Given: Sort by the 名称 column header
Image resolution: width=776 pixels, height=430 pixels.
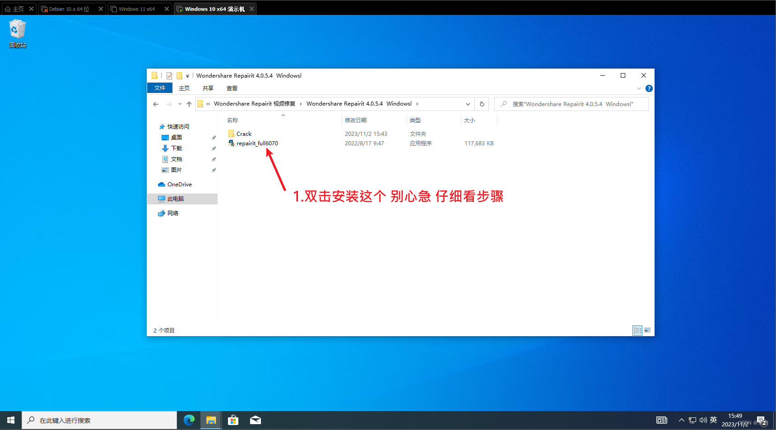Looking at the screenshot, I should tap(232, 120).
